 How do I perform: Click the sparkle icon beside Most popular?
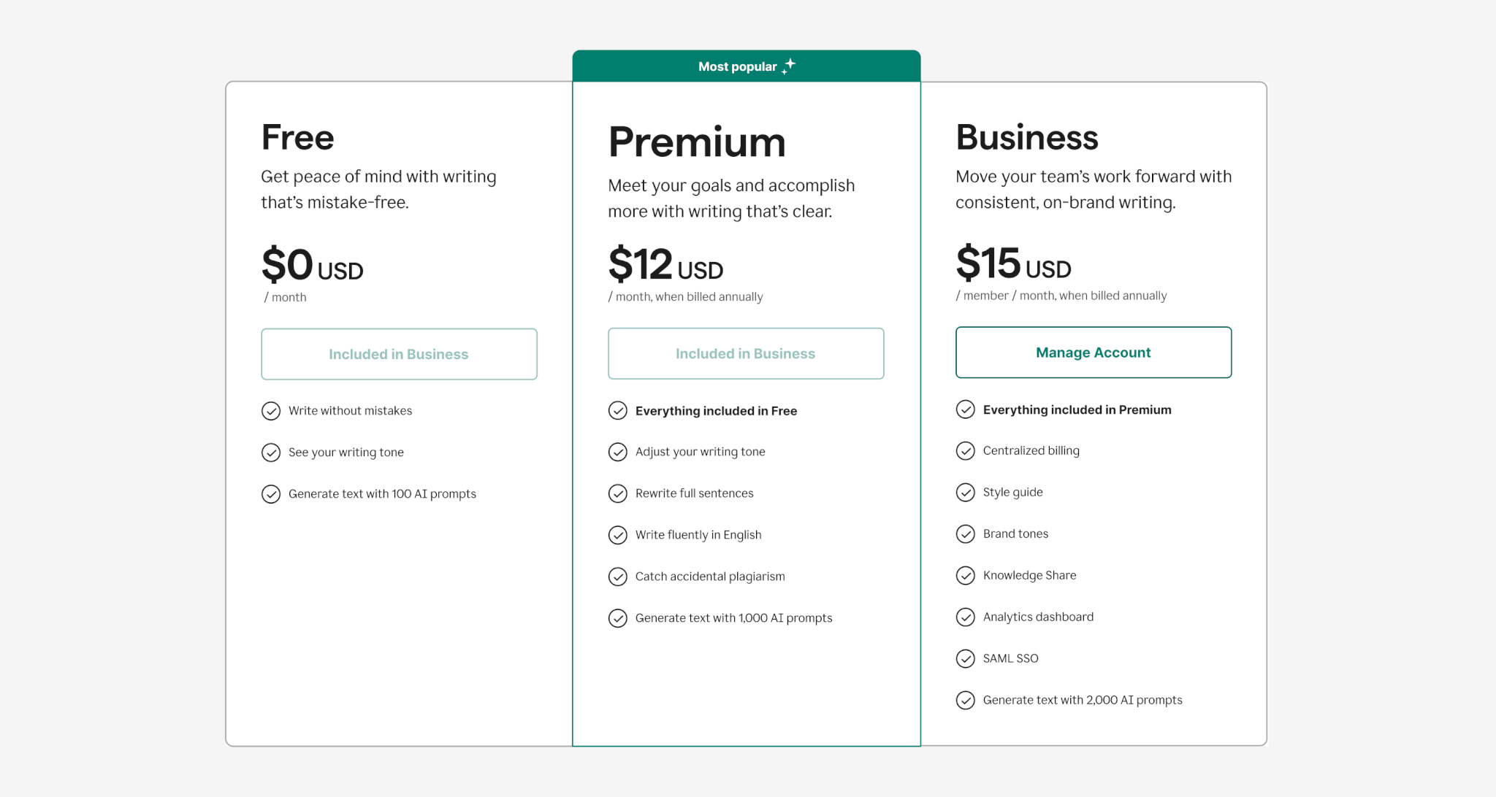[789, 66]
